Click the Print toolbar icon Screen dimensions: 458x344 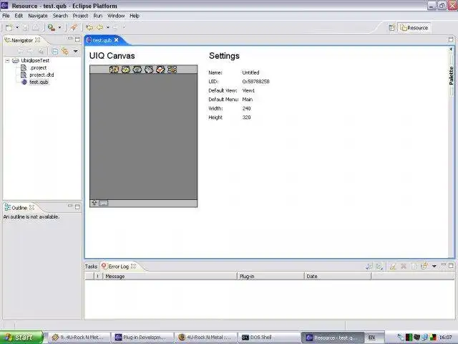tap(36, 27)
